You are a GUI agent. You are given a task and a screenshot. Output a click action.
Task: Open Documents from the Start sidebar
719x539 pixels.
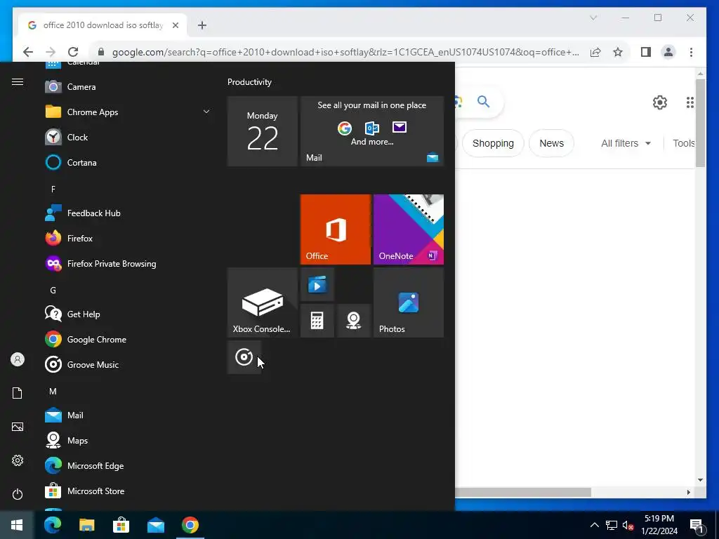(x=18, y=393)
